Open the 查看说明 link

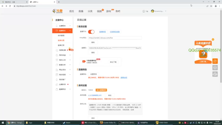click(x=124, y=77)
